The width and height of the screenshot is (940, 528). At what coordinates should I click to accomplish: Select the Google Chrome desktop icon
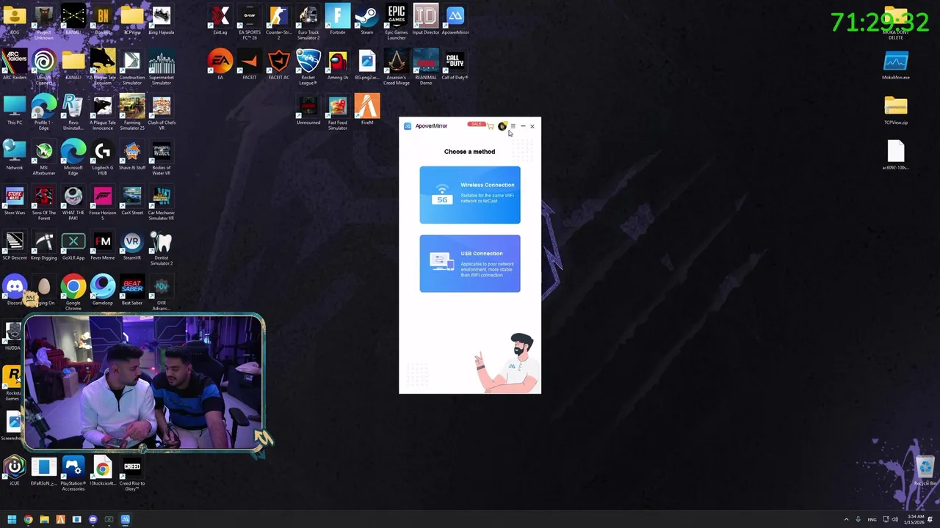pyautogui.click(x=73, y=292)
